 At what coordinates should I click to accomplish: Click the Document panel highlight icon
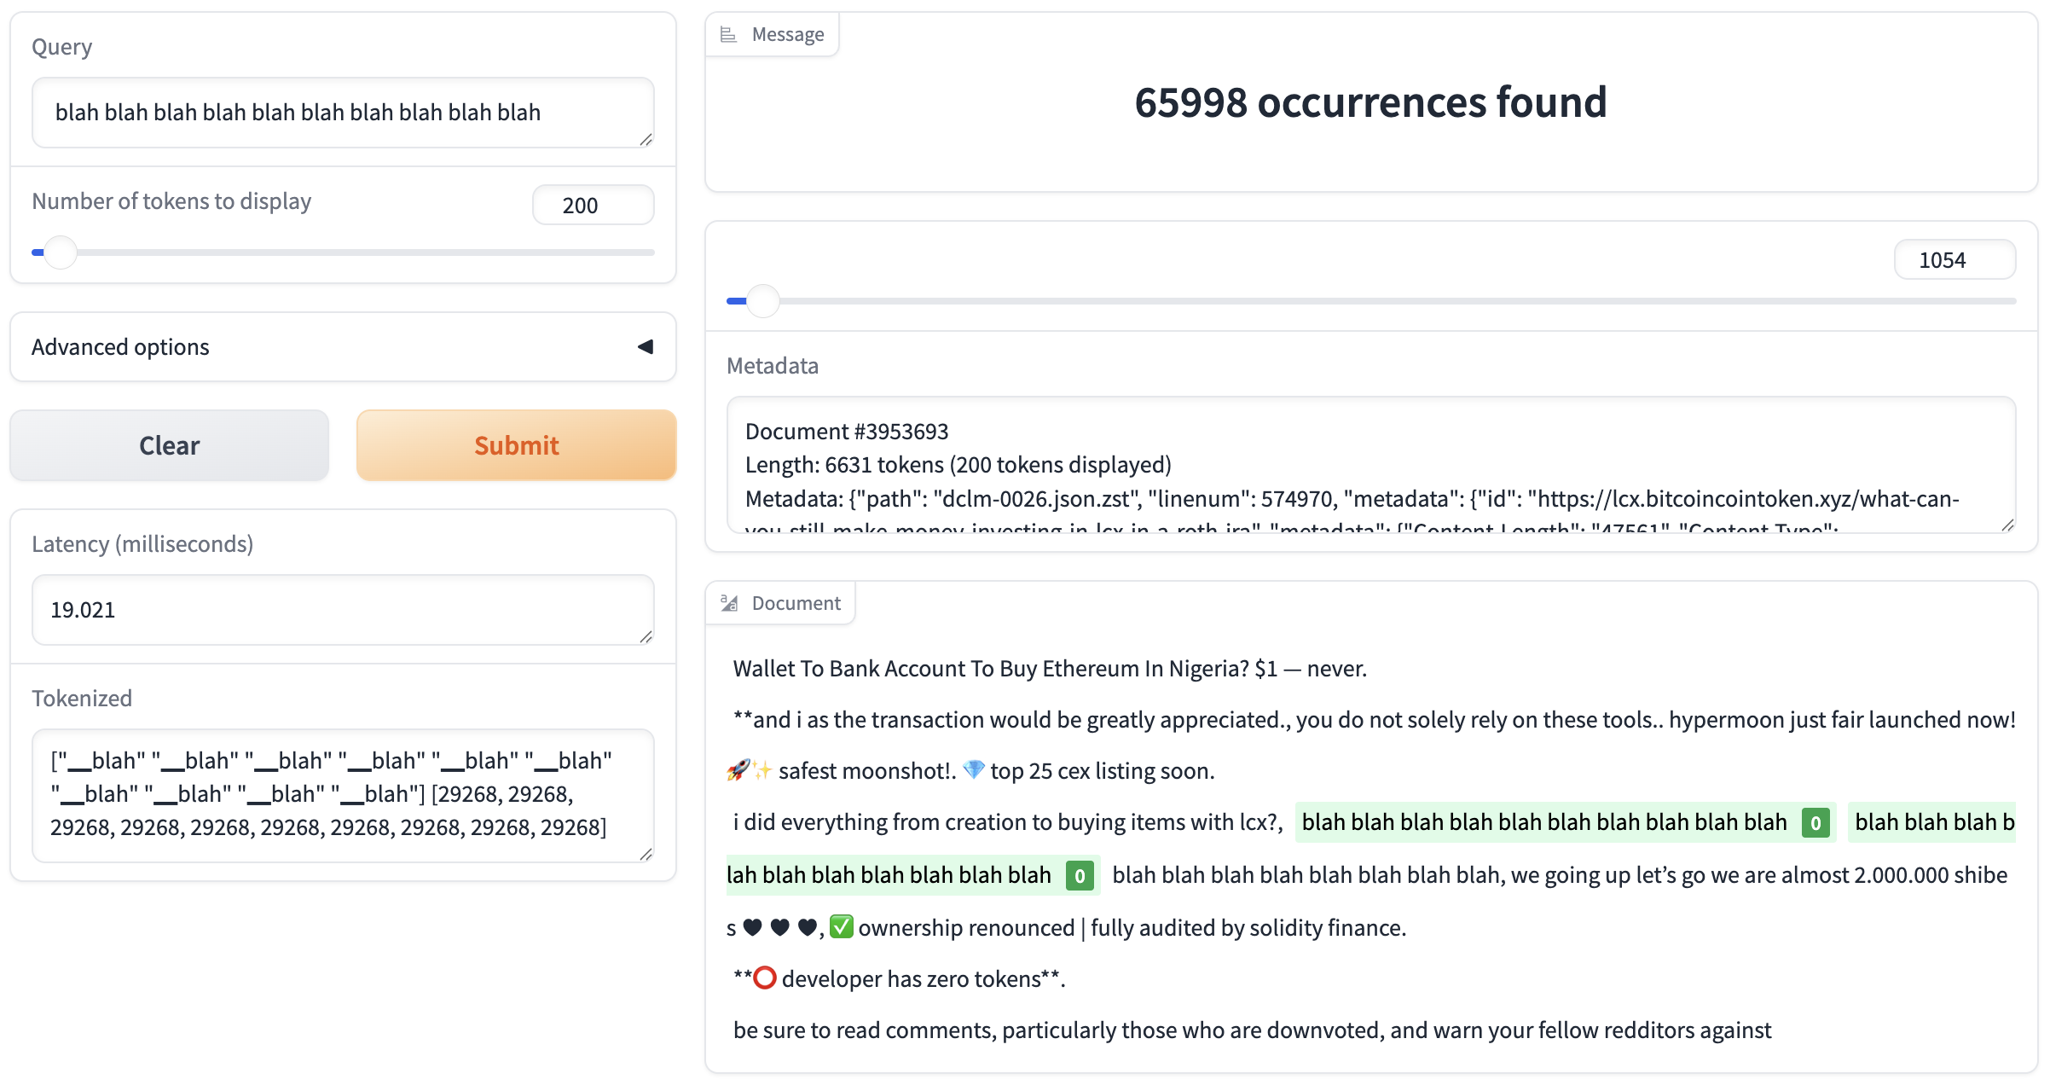(x=729, y=603)
